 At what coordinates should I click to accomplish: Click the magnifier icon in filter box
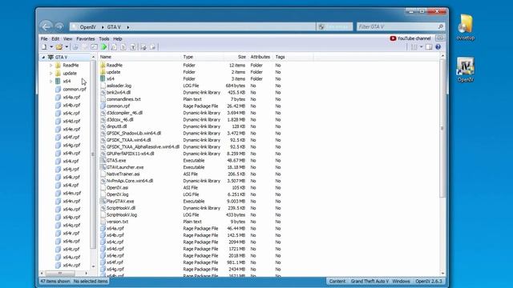click(x=441, y=26)
